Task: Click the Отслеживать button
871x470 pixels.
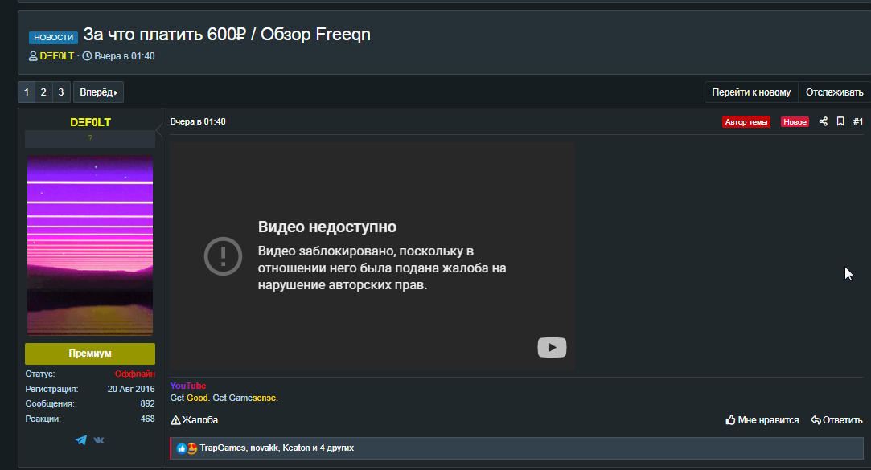Action: (x=834, y=92)
